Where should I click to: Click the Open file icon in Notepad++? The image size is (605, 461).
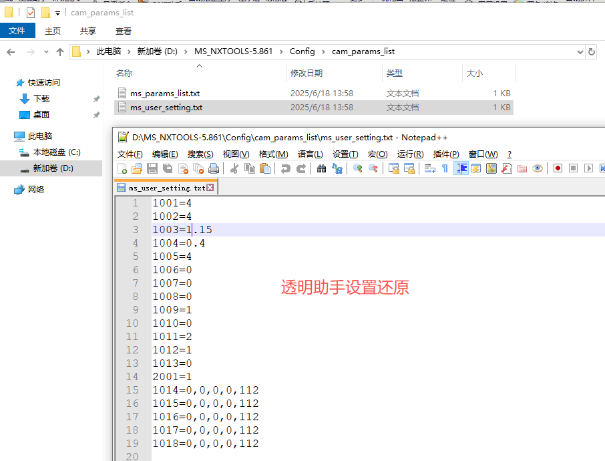[137, 168]
